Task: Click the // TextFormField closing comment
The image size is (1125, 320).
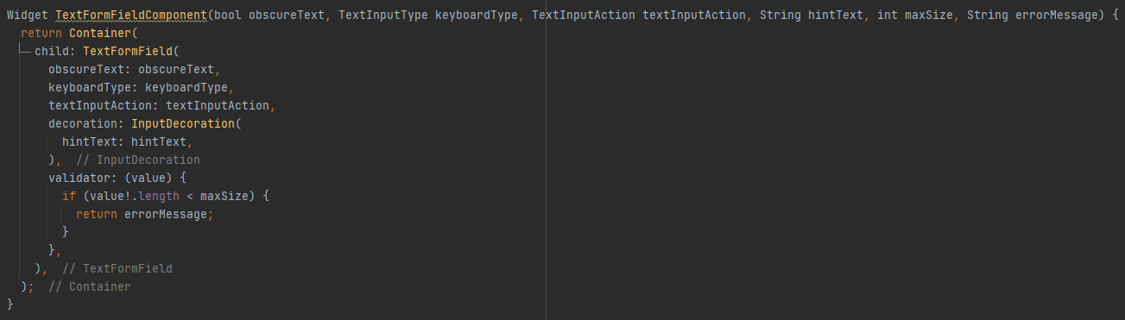Action: 117,269
